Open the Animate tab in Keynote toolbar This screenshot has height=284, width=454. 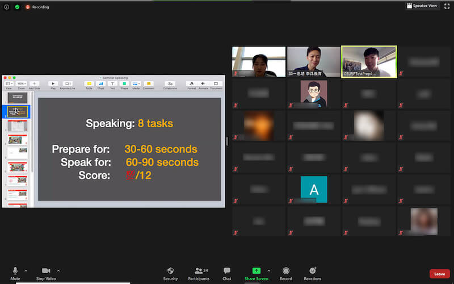pos(203,84)
